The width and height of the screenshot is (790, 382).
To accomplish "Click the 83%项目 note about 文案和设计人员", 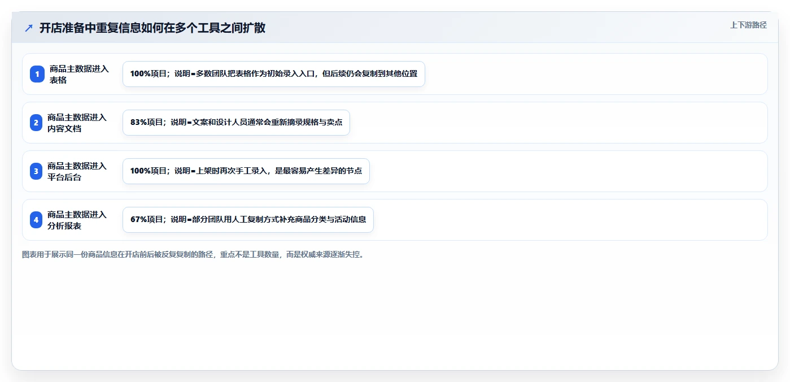I will tap(236, 123).
